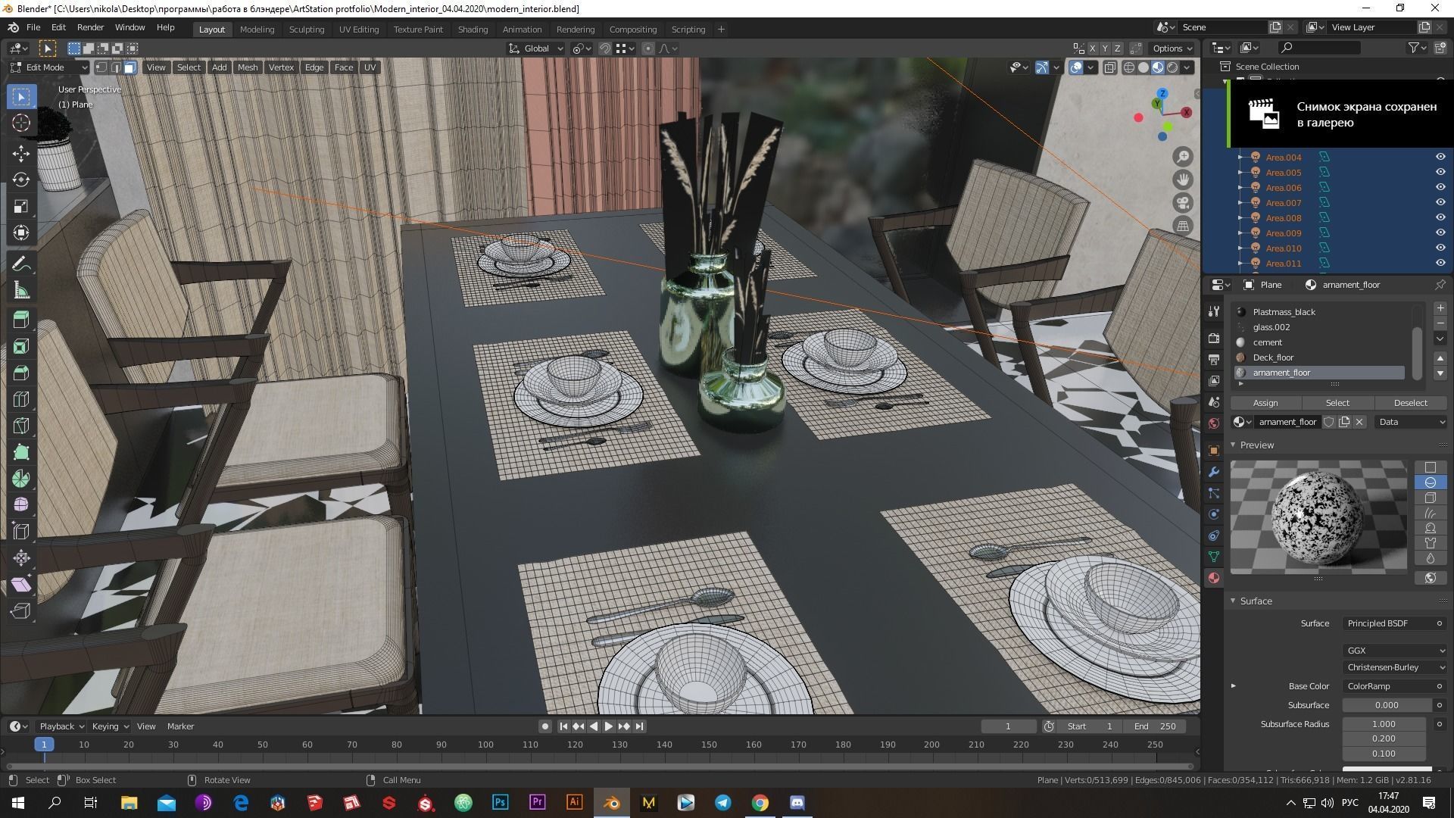The width and height of the screenshot is (1454, 818).
Task: Select the Poly Build tool
Action: click(x=21, y=452)
